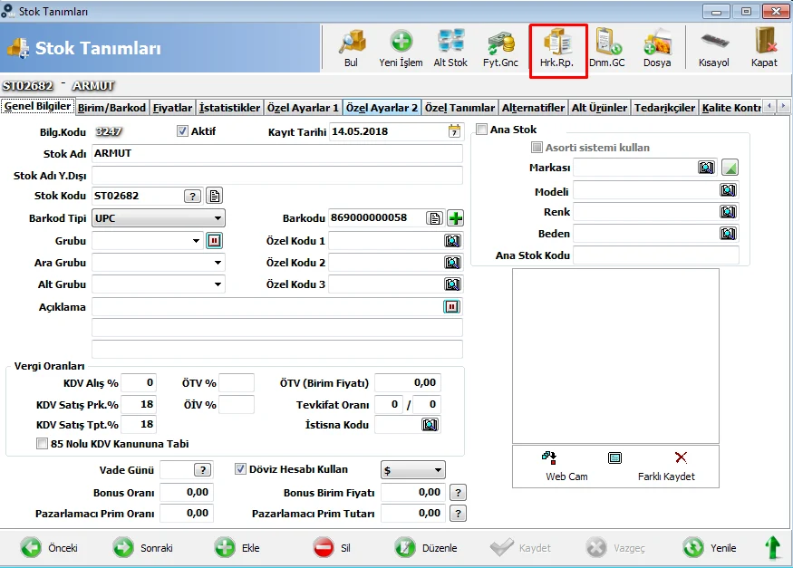This screenshot has width=793, height=568.
Task: Go to the next record with Sonraki
Action: (x=143, y=548)
